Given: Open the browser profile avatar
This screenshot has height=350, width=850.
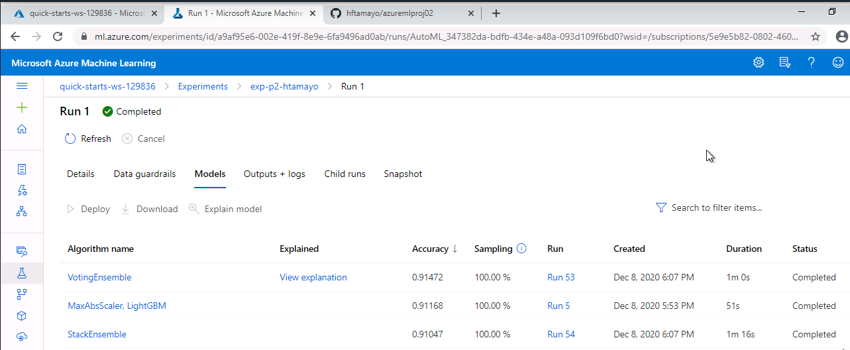Looking at the screenshot, I should pyautogui.click(x=841, y=36).
